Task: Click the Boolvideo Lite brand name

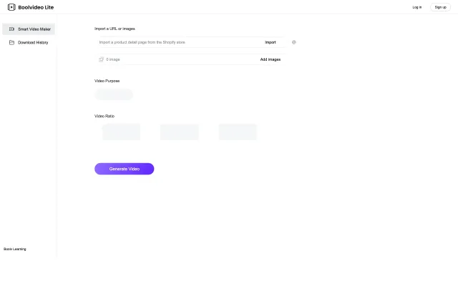Action: 36,7
